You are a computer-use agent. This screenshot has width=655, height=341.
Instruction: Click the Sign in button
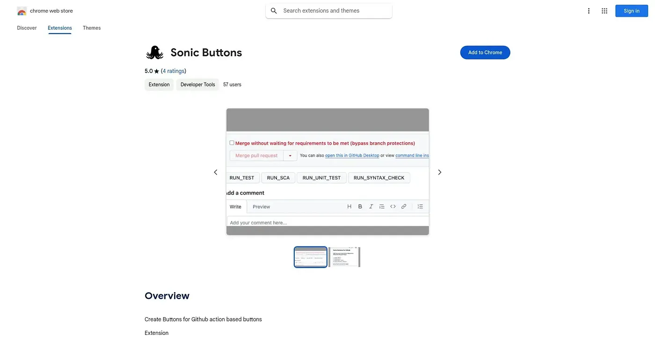[632, 11]
